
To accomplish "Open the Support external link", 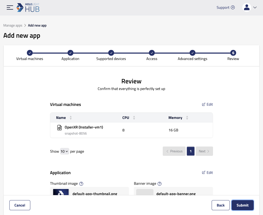I will click(x=226, y=7).
